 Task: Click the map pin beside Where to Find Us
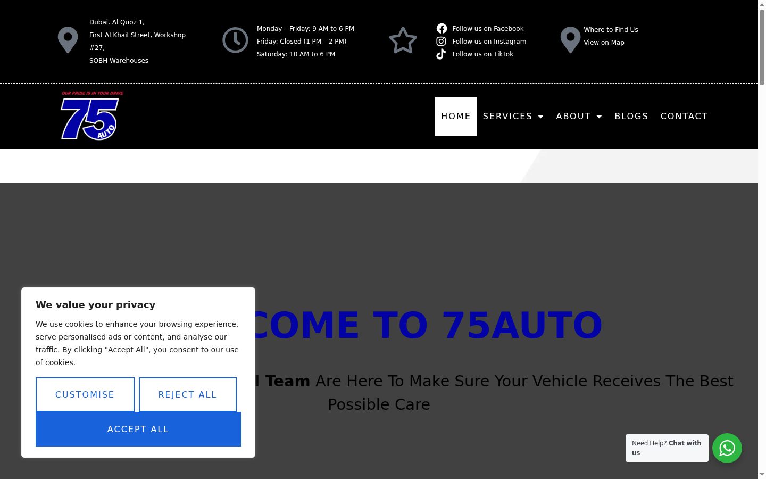[570, 40]
